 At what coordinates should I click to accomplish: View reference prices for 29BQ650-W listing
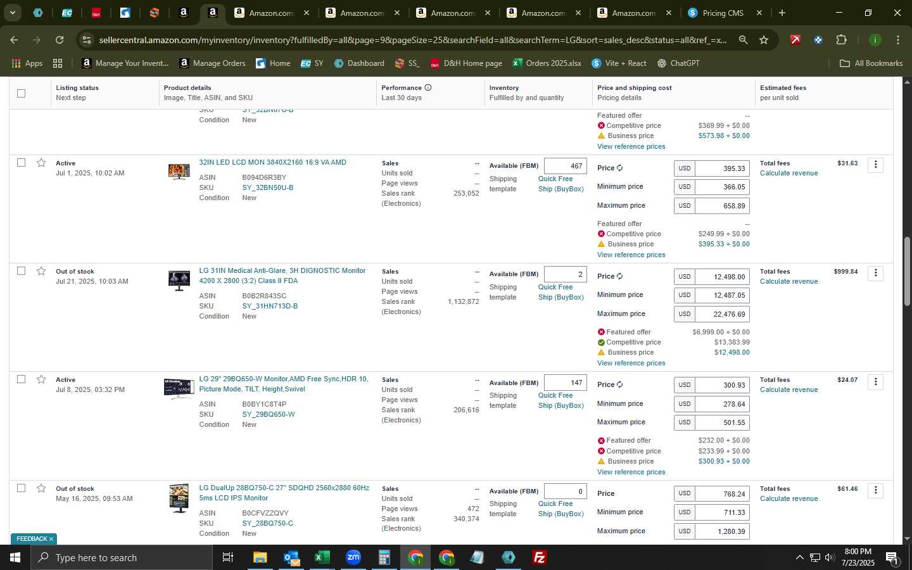(631, 472)
